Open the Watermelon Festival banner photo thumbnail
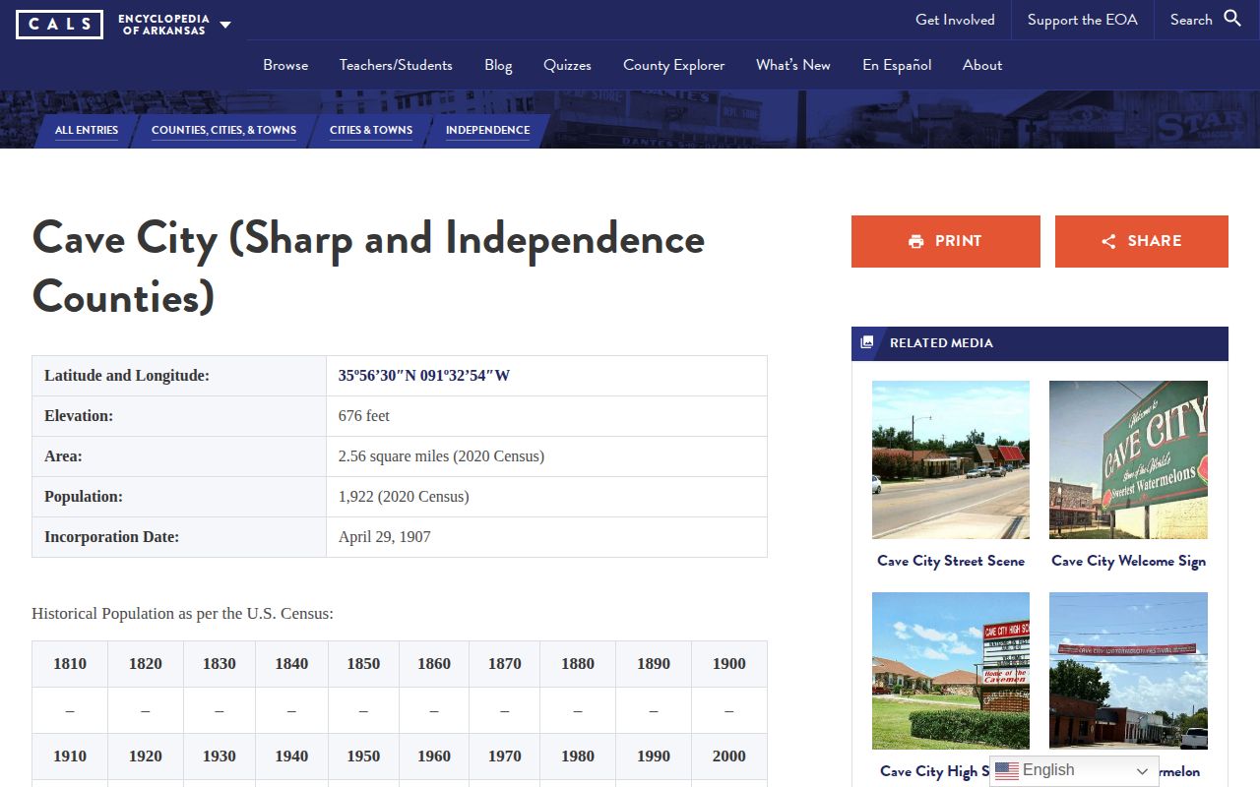The image size is (1260, 787). coord(1128,671)
